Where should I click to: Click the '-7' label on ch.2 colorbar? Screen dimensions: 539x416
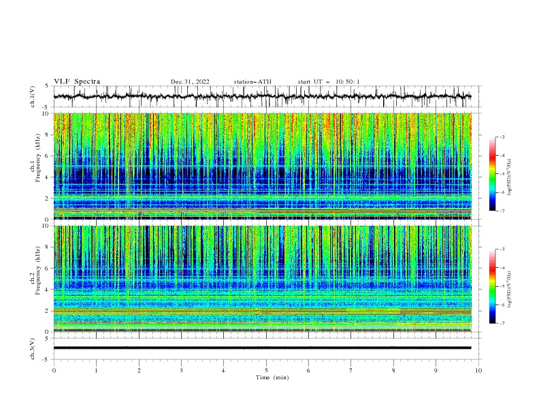(x=502, y=324)
